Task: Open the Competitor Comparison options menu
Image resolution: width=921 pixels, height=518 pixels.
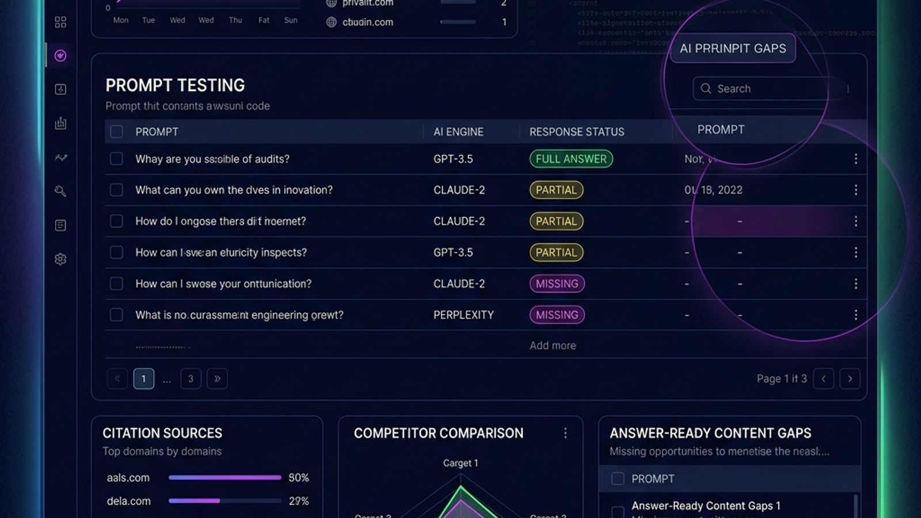Action: 565,433
